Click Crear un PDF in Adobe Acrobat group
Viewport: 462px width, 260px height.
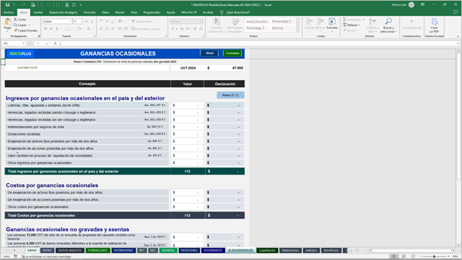(434, 25)
